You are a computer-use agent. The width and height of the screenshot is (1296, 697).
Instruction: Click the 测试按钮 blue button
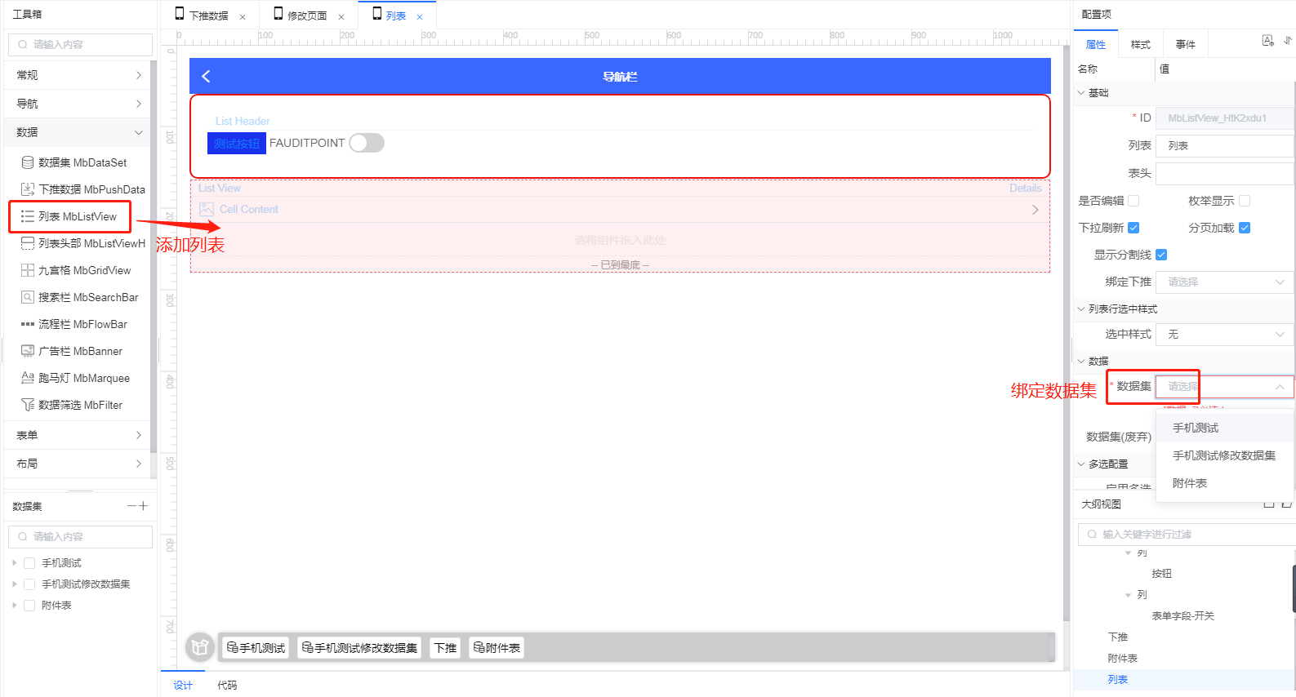(x=237, y=144)
